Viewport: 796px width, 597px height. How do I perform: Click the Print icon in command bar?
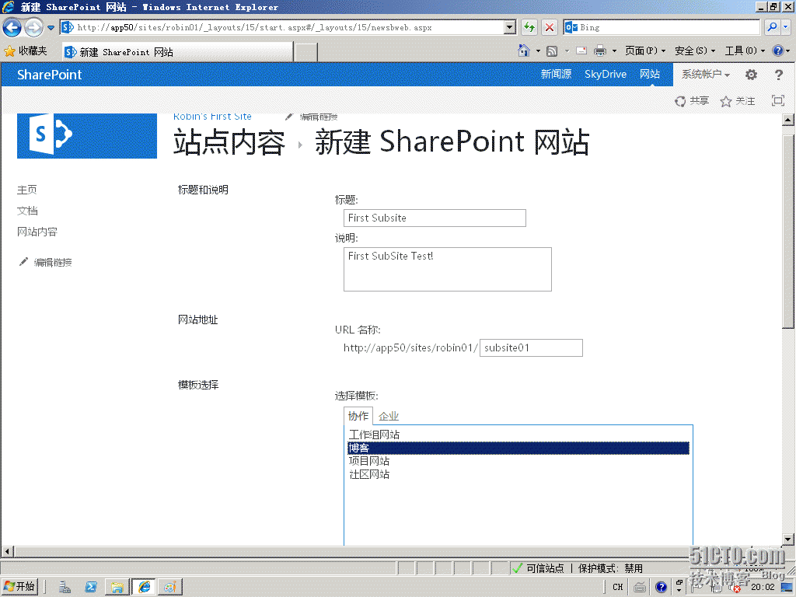[600, 51]
